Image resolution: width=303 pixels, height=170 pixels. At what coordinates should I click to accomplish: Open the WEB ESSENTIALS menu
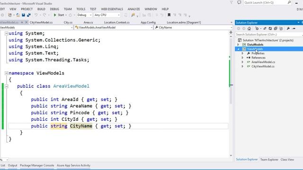pos(112,9)
